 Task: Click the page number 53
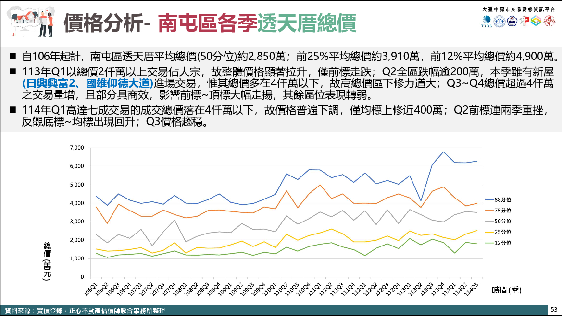[554, 310]
